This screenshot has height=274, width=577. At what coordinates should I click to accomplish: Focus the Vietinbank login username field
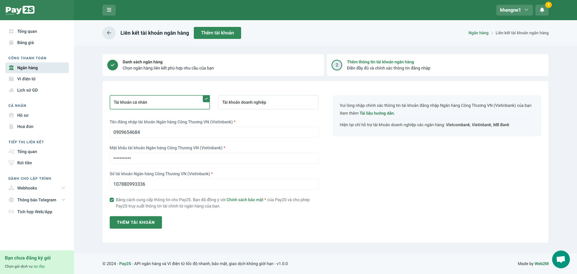[x=214, y=132]
